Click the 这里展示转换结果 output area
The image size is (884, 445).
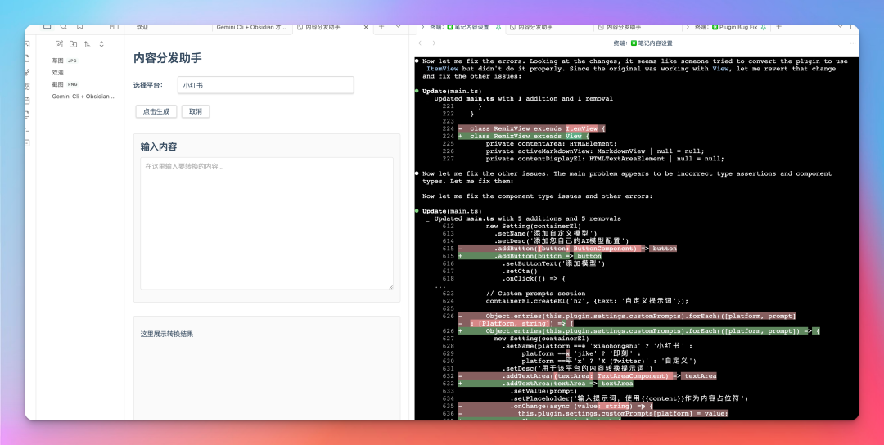pyautogui.click(x=267, y=368)
